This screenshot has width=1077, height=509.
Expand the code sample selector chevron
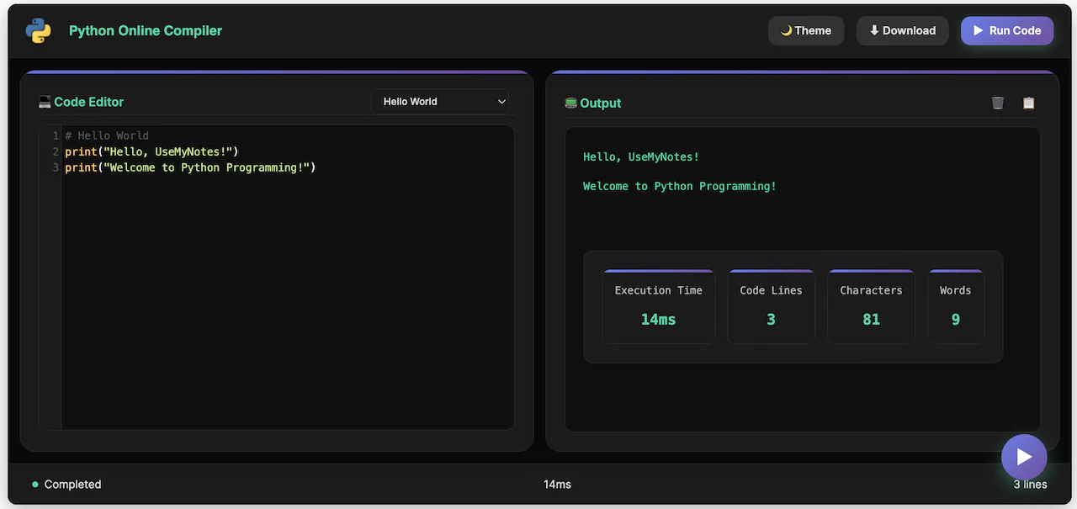(502, 101)
